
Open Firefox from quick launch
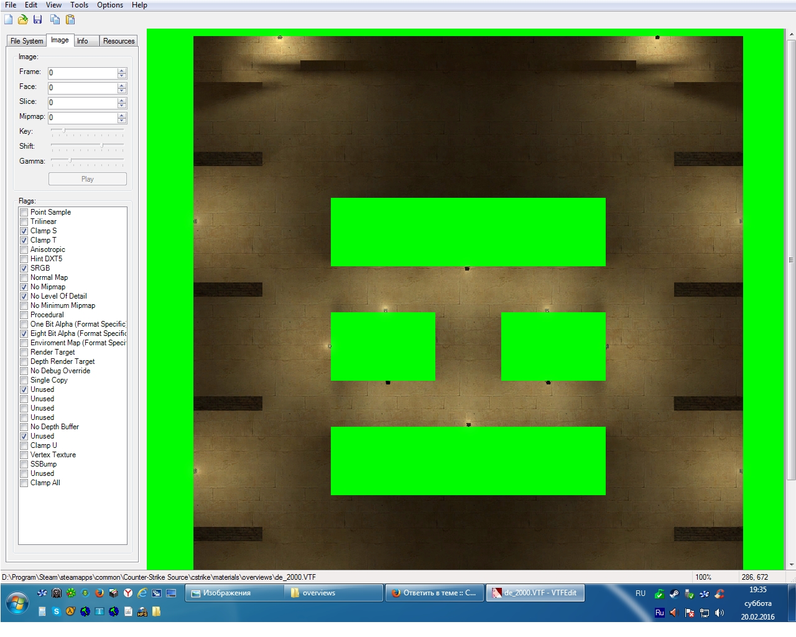[x=99, y=593]
